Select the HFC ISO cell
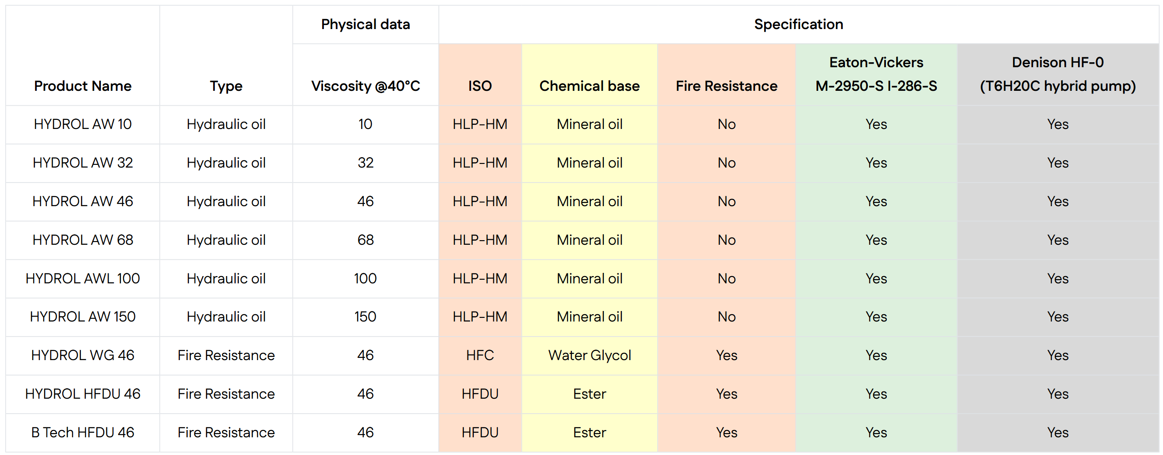1163x455 pixels. click(480, 355)
